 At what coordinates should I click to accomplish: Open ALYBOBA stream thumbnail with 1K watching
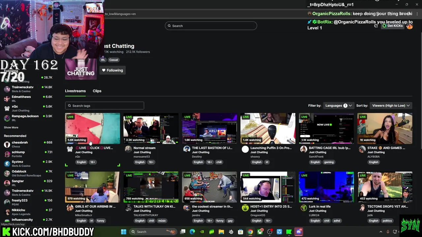[x=385, y=128]
